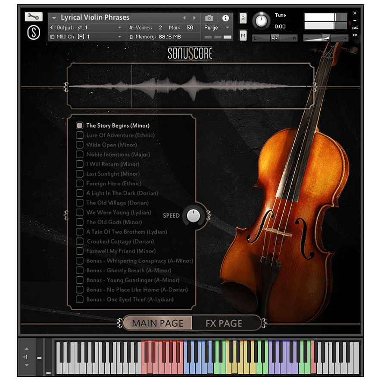Click the Voices count 2
This screenshot has width=381, height=381.
(x=160, y=28)
